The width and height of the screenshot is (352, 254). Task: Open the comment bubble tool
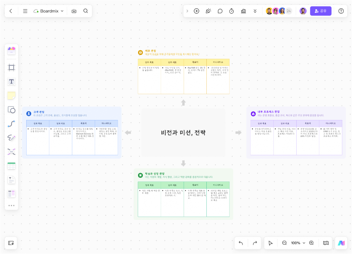220,11
